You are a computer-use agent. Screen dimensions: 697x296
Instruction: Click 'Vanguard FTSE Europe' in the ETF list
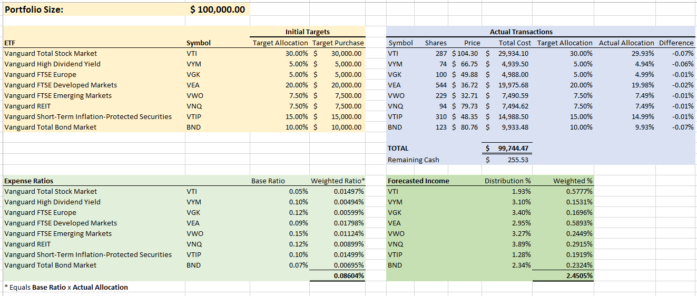[x=40, y=74]
